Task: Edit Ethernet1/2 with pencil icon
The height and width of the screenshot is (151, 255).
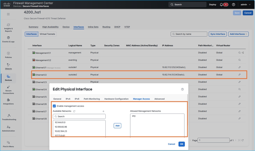Action: (239, 74)
